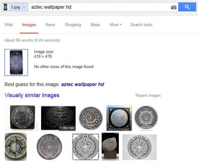The width and height of the screenshot is (198, 163).
Task: Open the line-art calendar with square border
Action: [x=86, y=147]
